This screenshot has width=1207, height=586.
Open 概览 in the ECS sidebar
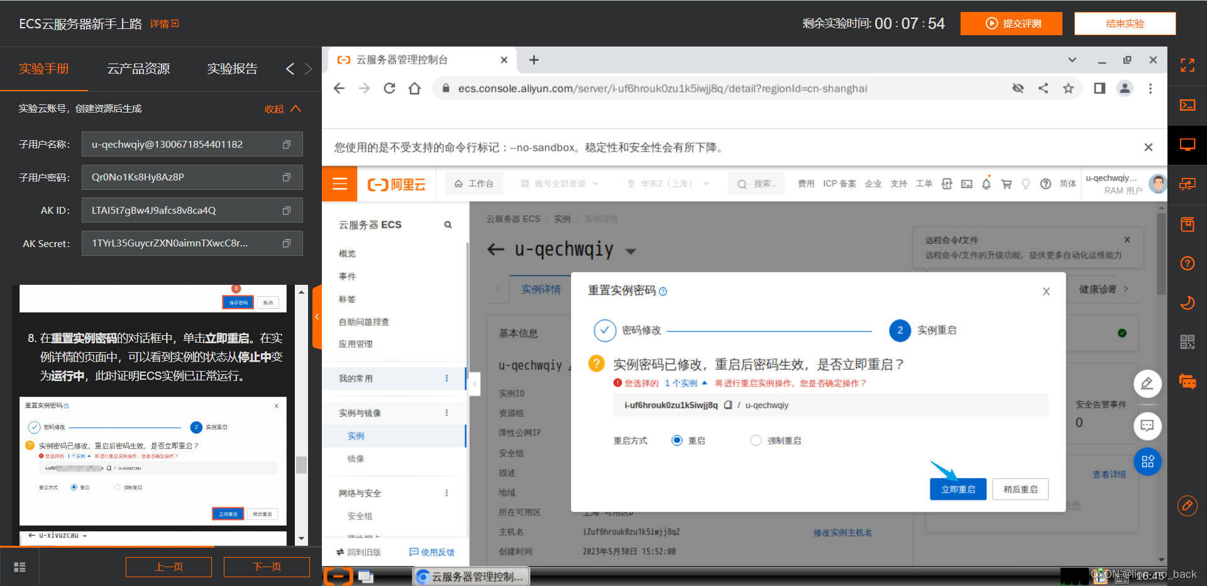(347, 253)
